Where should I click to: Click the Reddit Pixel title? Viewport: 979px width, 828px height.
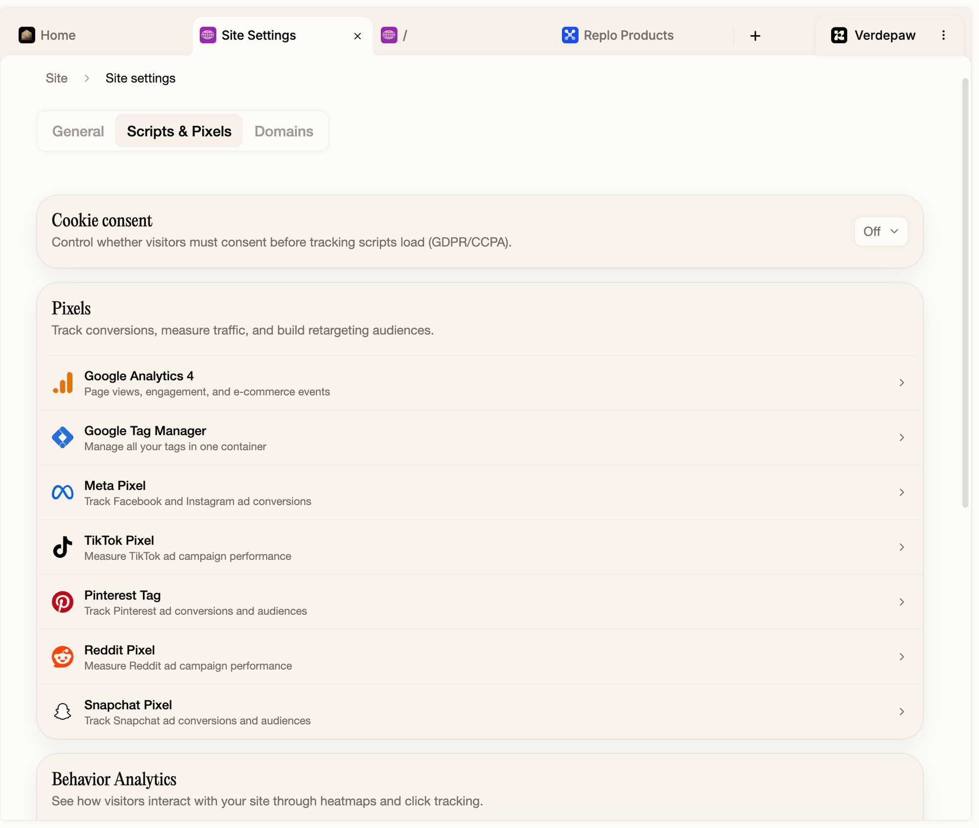[119, 650]
